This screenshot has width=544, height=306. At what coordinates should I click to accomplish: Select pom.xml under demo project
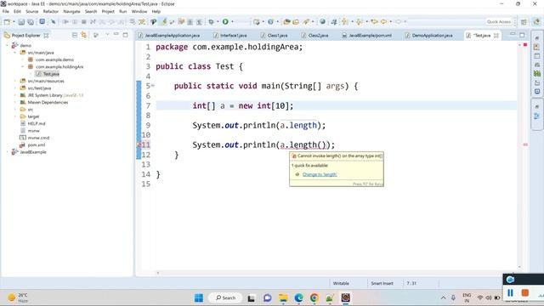pos(32,145)
